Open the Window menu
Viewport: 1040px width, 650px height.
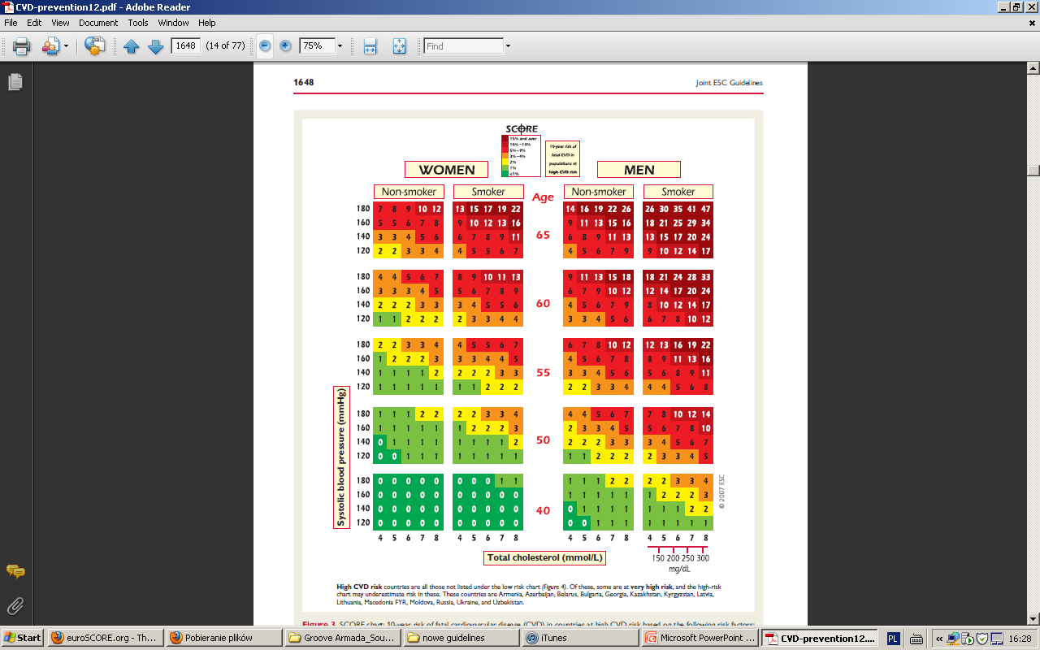coord(174,23)
